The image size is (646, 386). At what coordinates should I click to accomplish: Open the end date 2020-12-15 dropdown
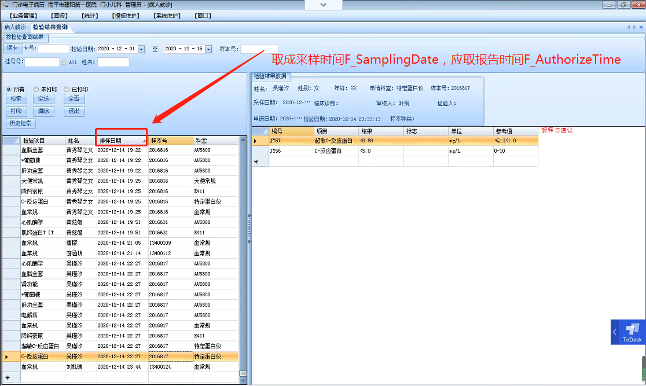coord(208,49)
